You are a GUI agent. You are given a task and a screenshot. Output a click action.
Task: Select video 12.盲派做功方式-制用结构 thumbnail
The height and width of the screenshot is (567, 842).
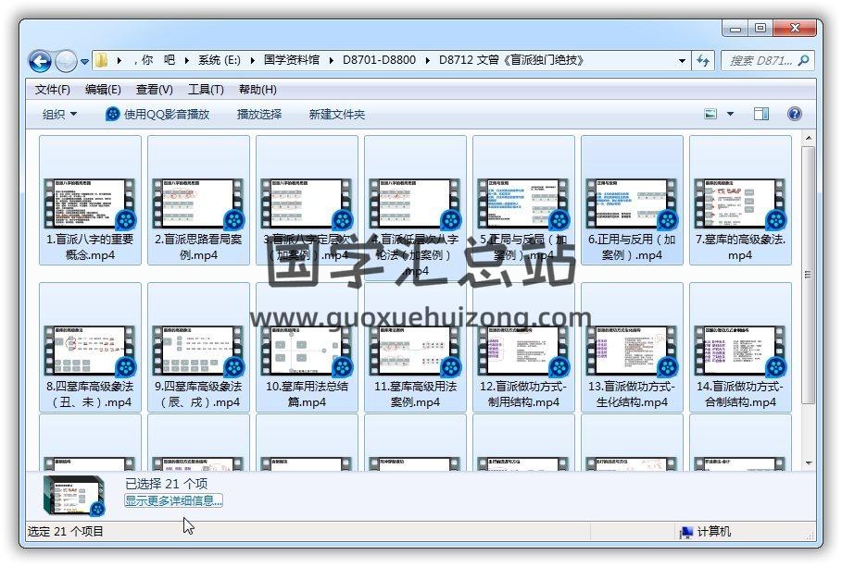523,351
